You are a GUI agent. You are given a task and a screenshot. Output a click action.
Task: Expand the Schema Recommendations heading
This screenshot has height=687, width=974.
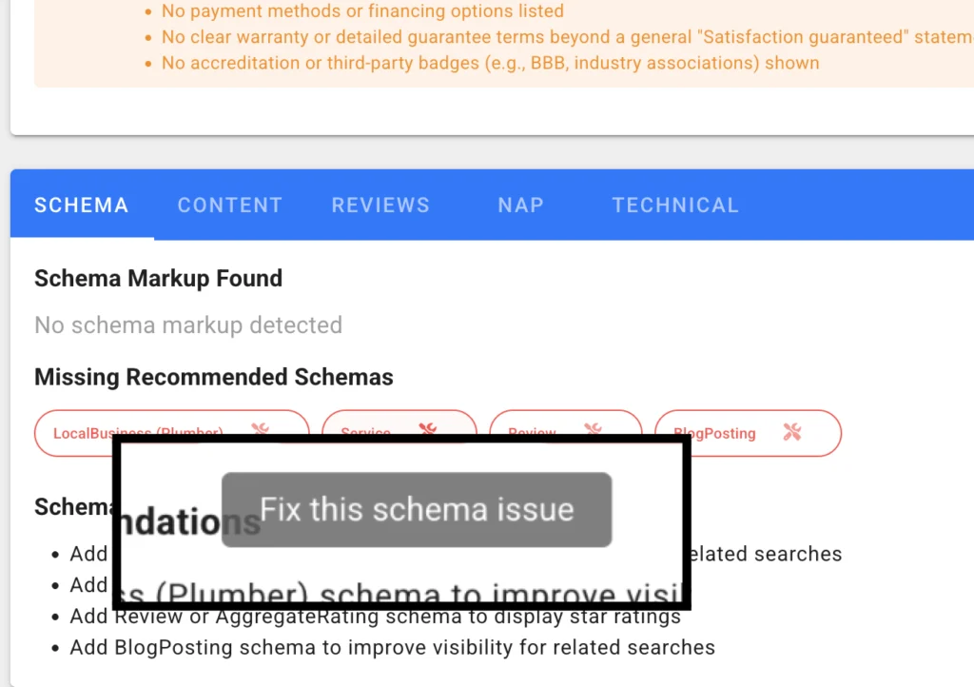(x=73, y=507)
